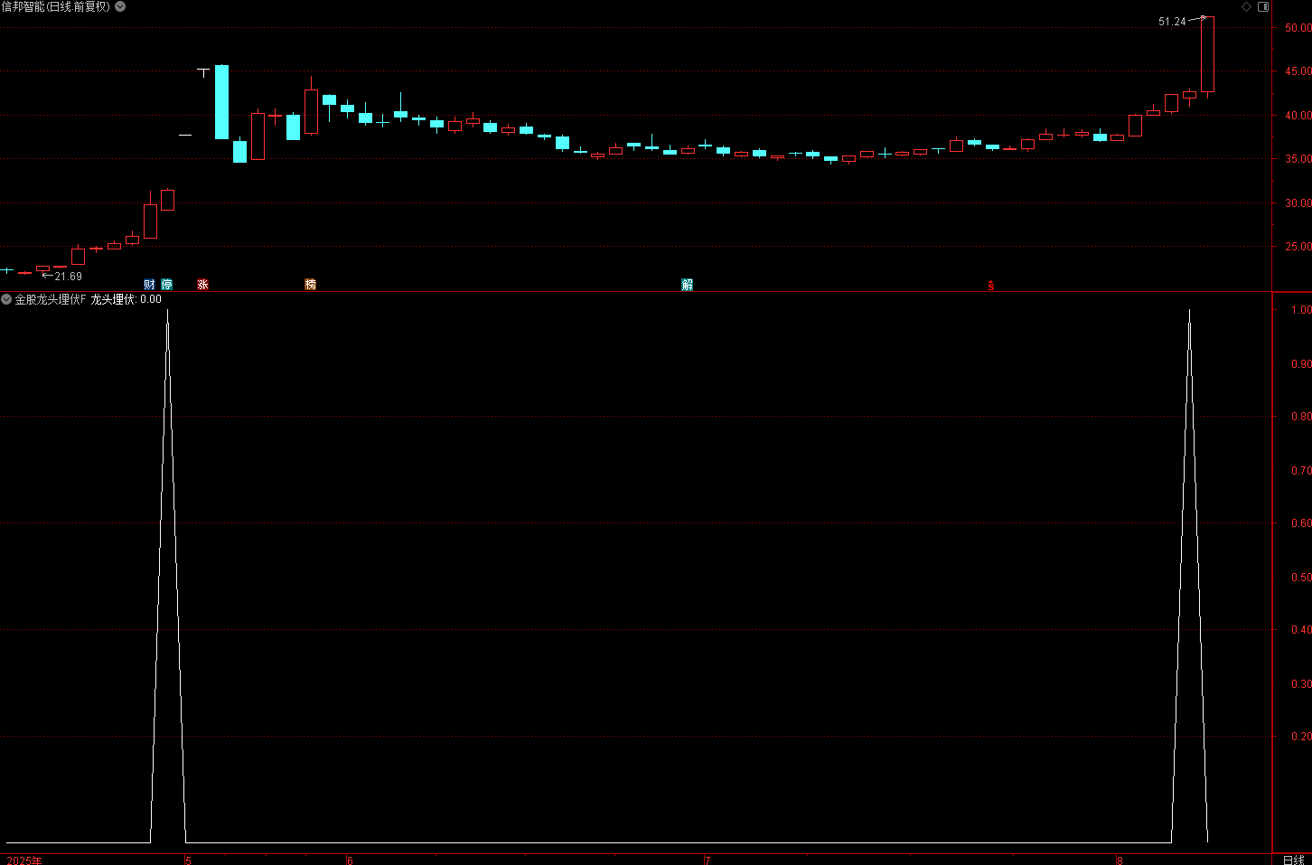Click the month 8 marker on time axis
Screen dimensions: 1312x865
(1120, 860)
